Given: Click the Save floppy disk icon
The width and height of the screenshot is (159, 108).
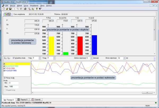Looking at the screenshot, I should pyautogui.click(x=10, y=9).
